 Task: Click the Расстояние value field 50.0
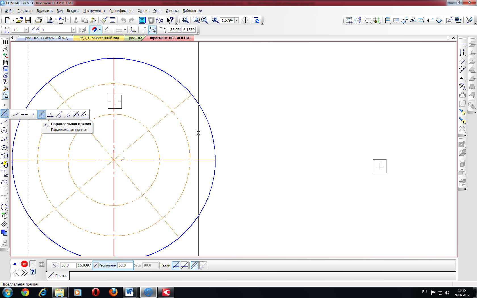[x=125, y=265]
